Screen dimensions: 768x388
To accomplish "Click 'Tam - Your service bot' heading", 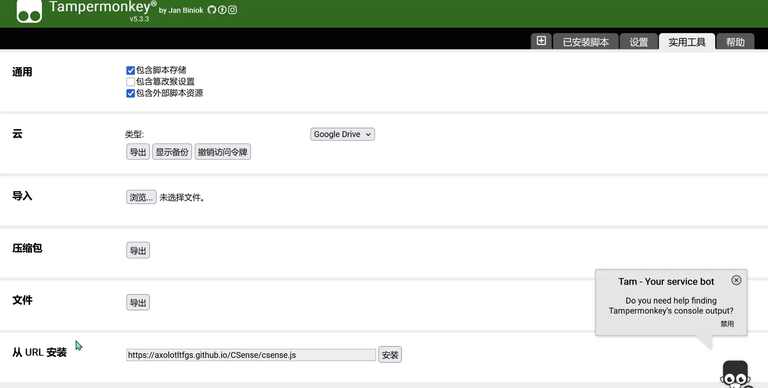I will (x=666, y=282).
